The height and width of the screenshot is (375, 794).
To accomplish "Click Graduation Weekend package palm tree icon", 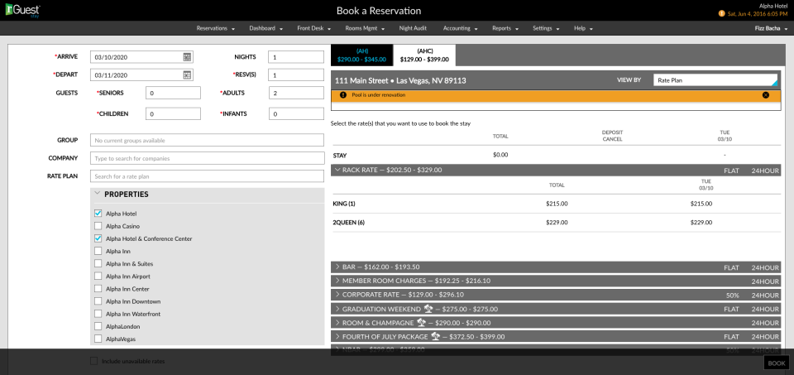I will coord(428,309).
